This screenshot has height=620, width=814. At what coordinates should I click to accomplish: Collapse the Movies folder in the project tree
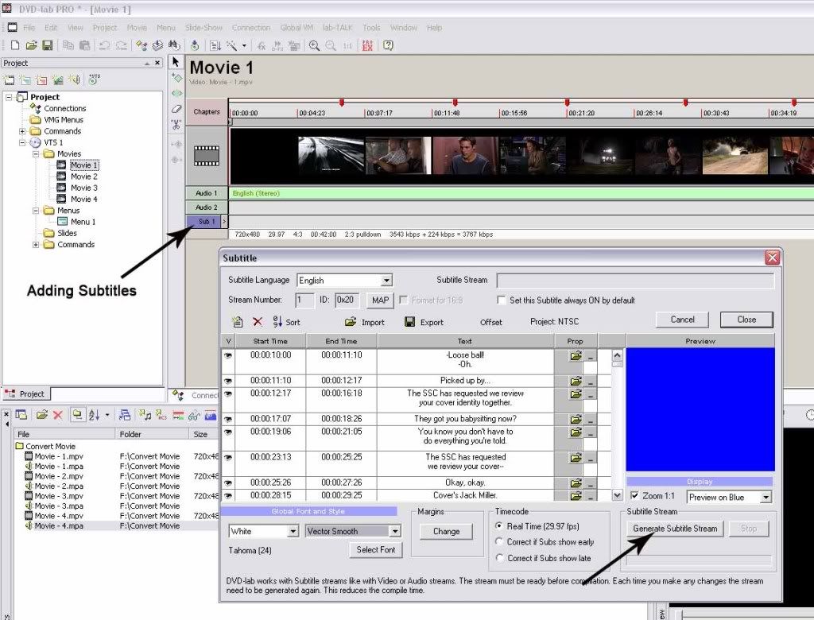coord(36,153)
